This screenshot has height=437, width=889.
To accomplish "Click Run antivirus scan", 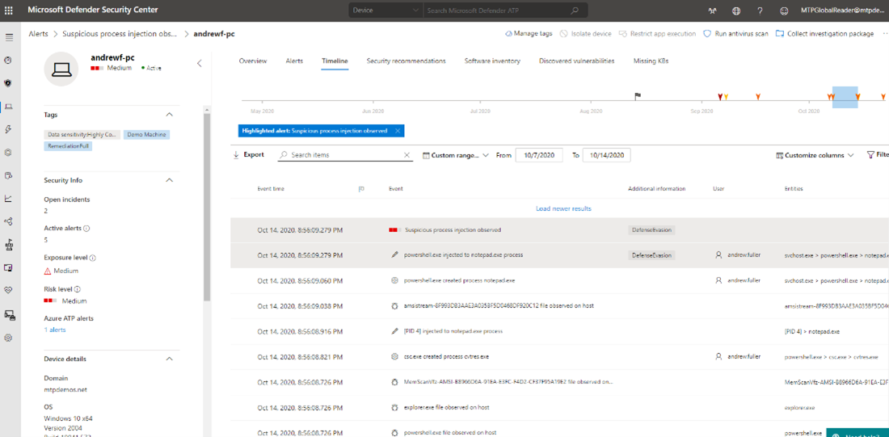I will [x=736, y=33].
